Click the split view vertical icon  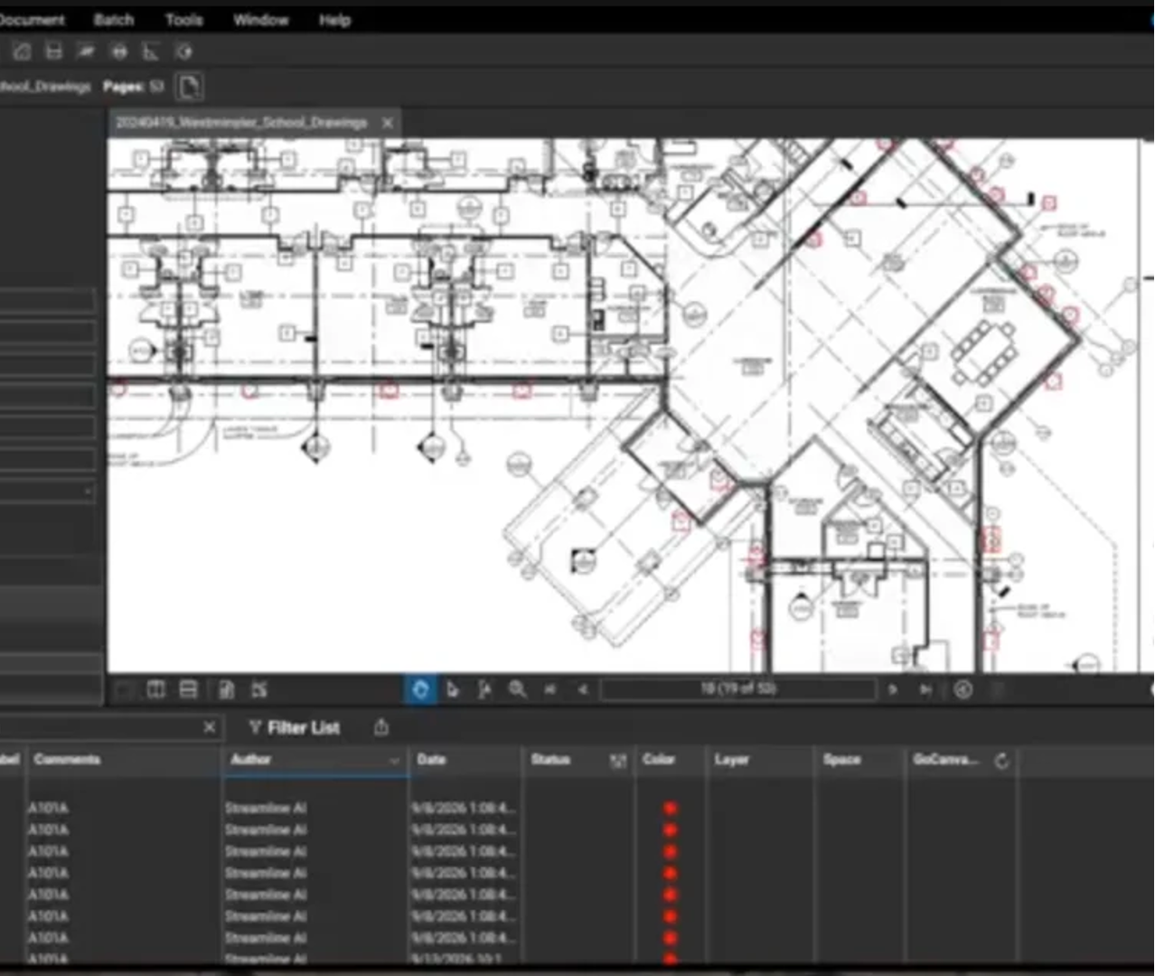(x=155, y=690)
